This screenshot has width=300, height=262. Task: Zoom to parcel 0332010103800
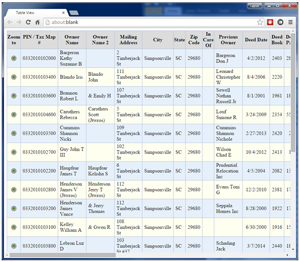14,246
